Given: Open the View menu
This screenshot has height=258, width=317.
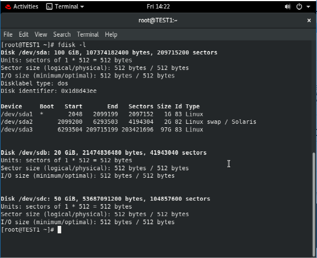Looking at the screenshot, I should click(x=41, y=34).
